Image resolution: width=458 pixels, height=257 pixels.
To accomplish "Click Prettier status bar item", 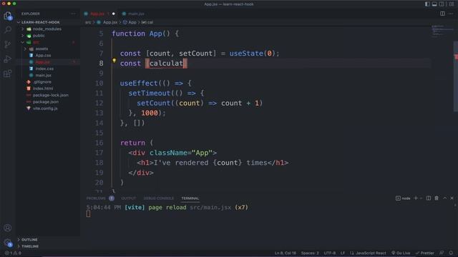I will (424, 253).
